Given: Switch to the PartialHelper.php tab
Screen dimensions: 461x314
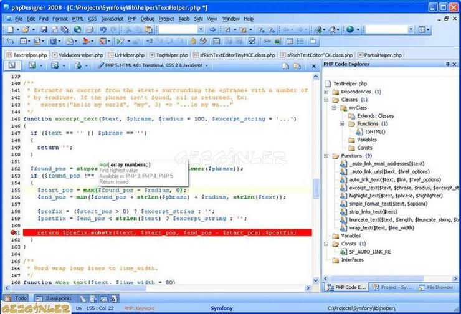Looking at the screenshot, I should point(380,55).
